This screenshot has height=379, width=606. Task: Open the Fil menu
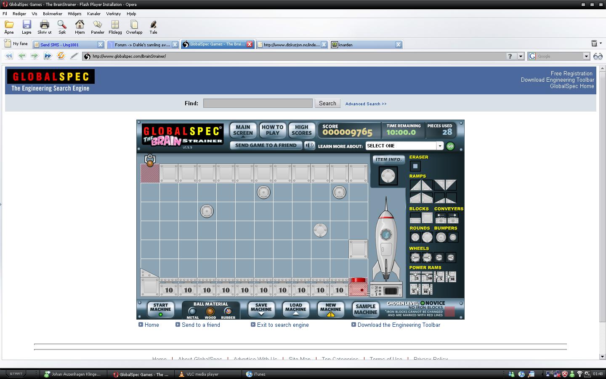coord(5,13)
